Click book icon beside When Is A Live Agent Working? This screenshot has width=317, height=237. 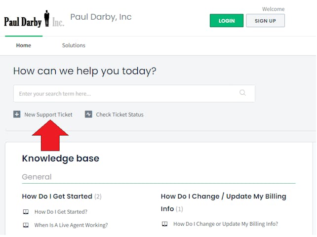click(x=26, y=225)
